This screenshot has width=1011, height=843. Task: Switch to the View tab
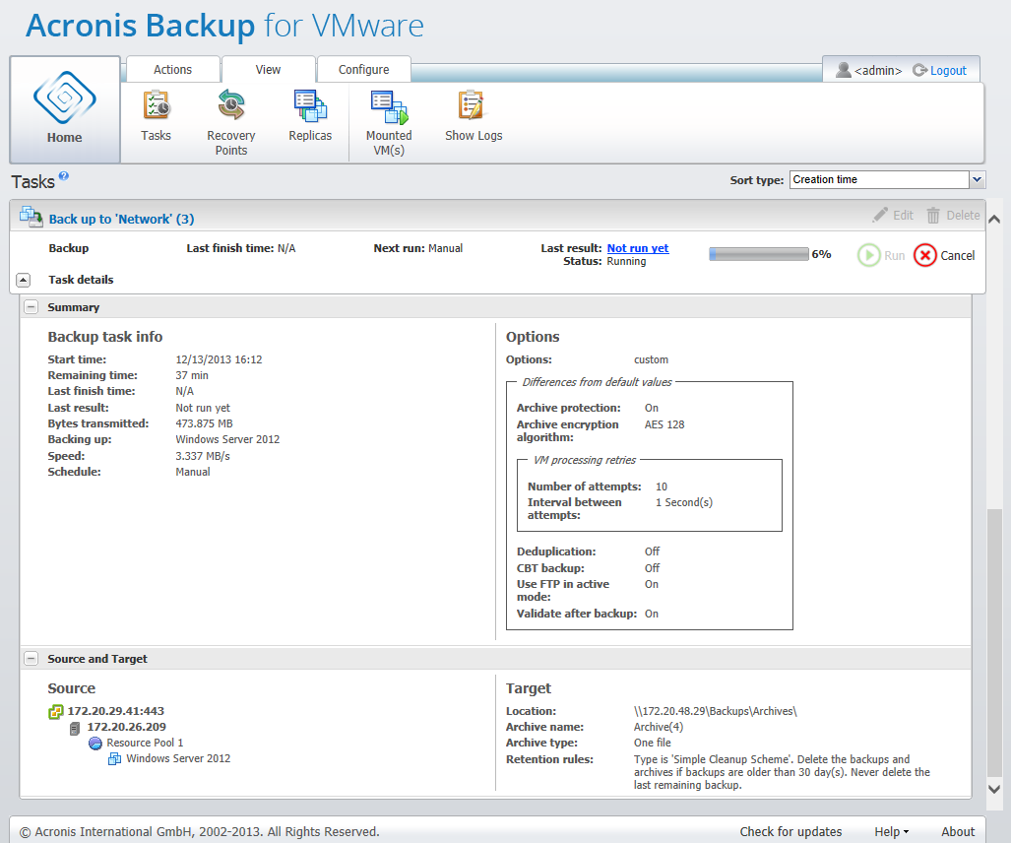pos(268,70)
